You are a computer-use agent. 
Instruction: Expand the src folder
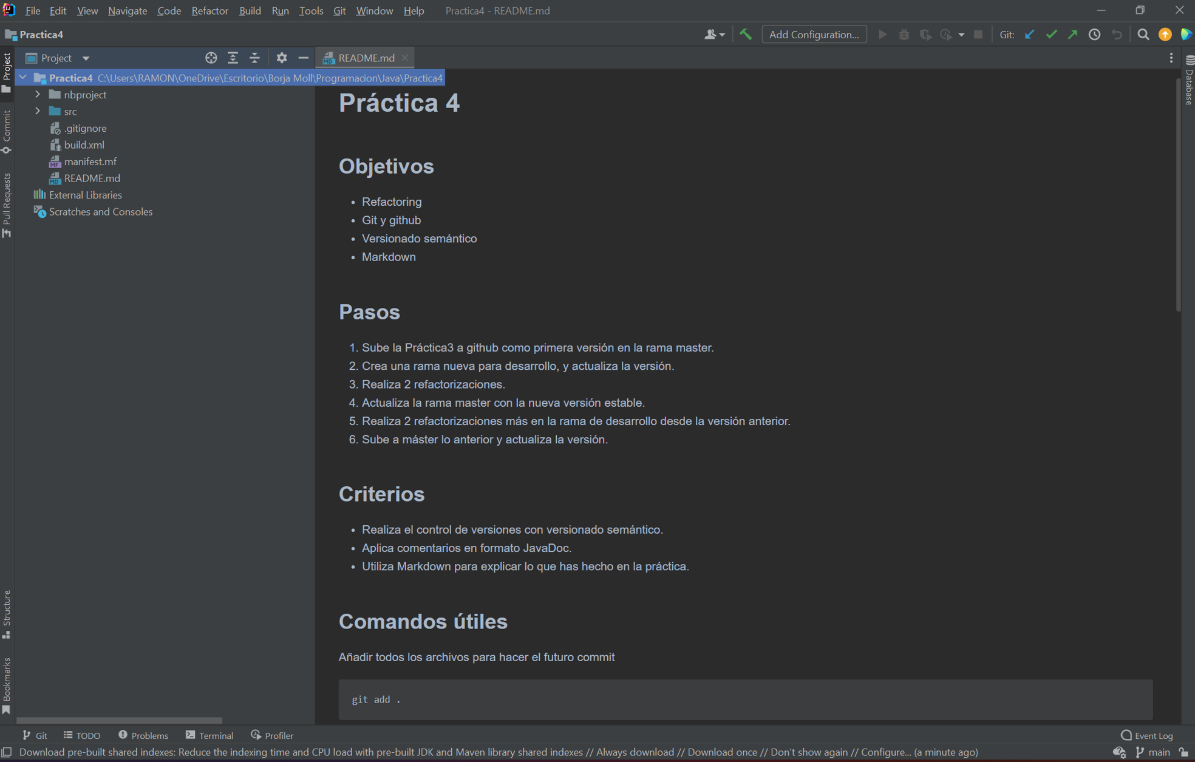pyautogui.click(x=38, y=111)
